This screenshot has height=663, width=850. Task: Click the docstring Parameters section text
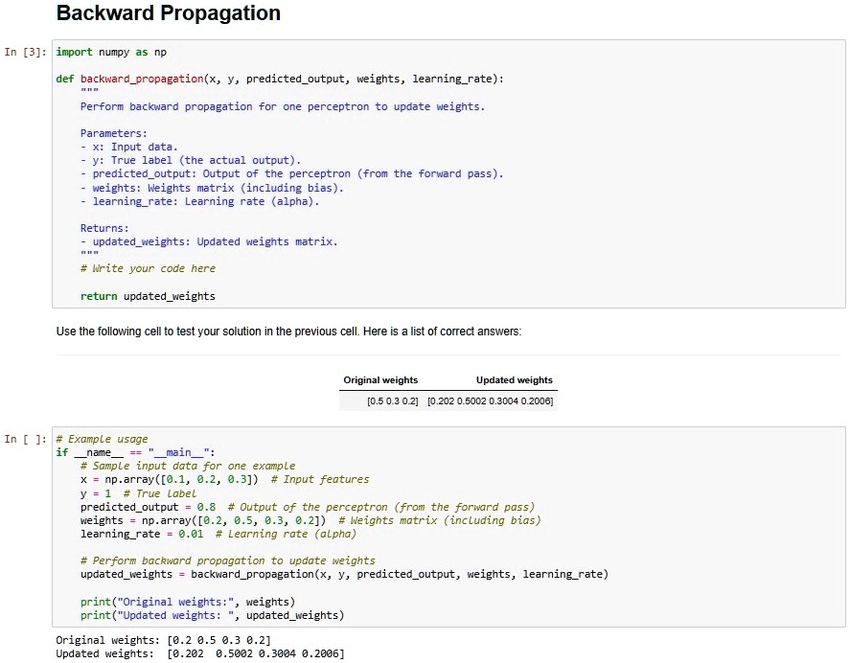coord(113,132)
